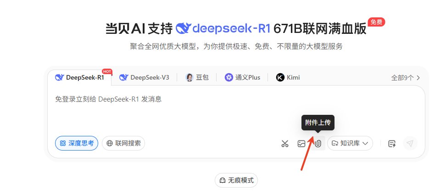Switch to the 豆包 model tab
This screenshot has width=446, height=194.
coord(197,77)
